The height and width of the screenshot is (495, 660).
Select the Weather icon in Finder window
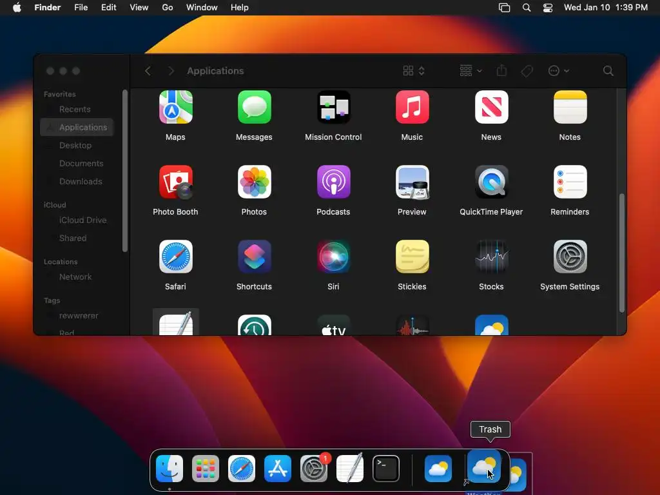[491, 325]
